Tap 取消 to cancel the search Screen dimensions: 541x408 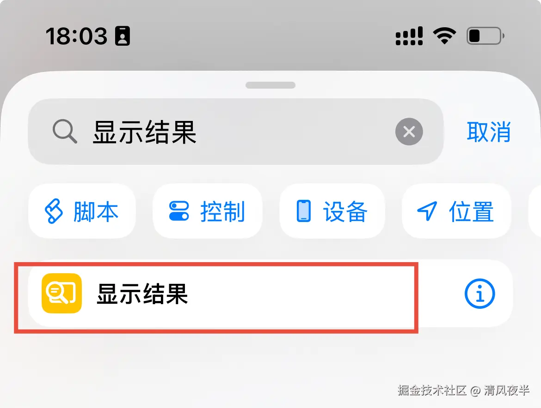tap(489, 132)
